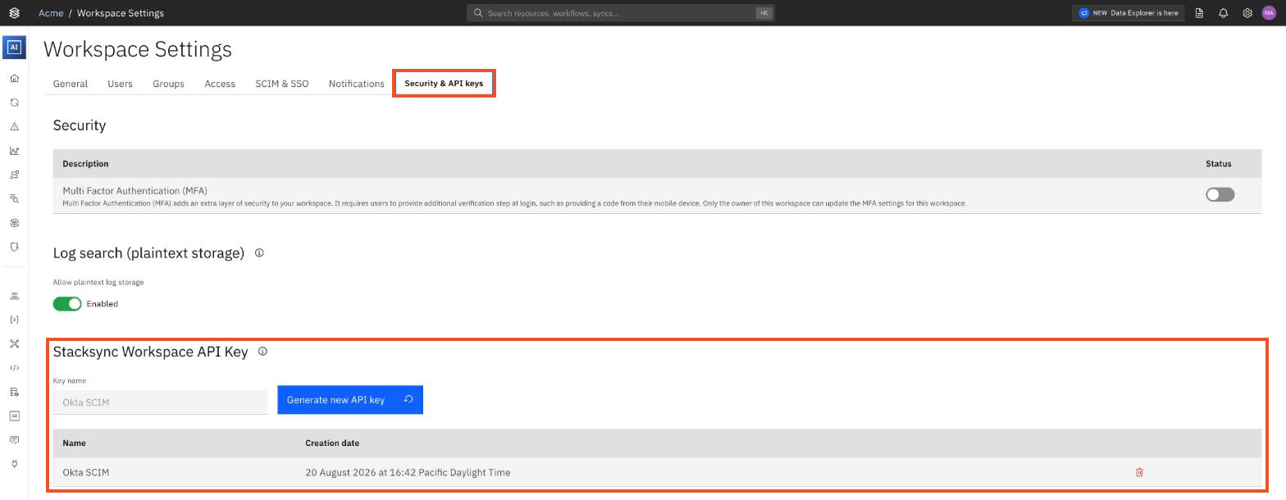
Task: Open the shield icon in the sidebar
Action: point(14,247)
